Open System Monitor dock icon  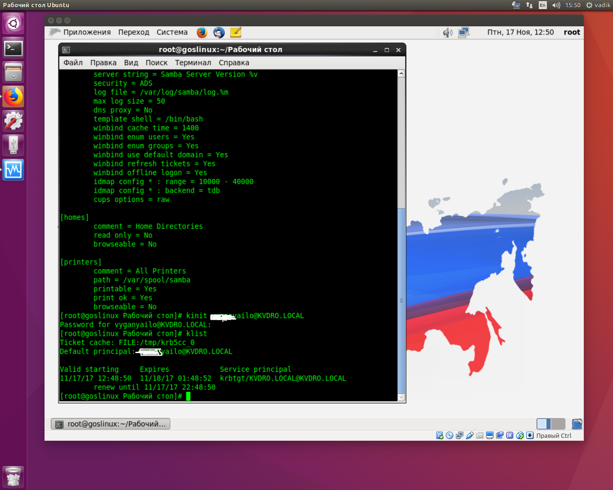pyautogui.click(x=13, y=170)
